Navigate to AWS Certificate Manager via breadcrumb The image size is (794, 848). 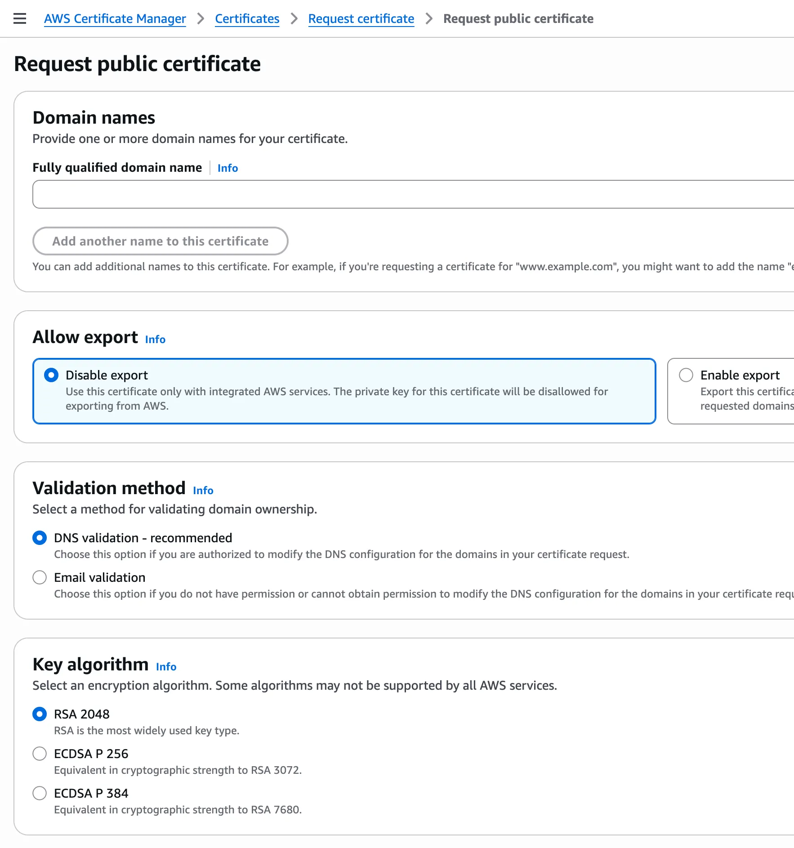[115, 18]
